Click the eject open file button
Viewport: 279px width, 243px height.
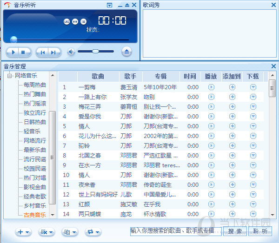pyautogui.click(x=126, y=52)
